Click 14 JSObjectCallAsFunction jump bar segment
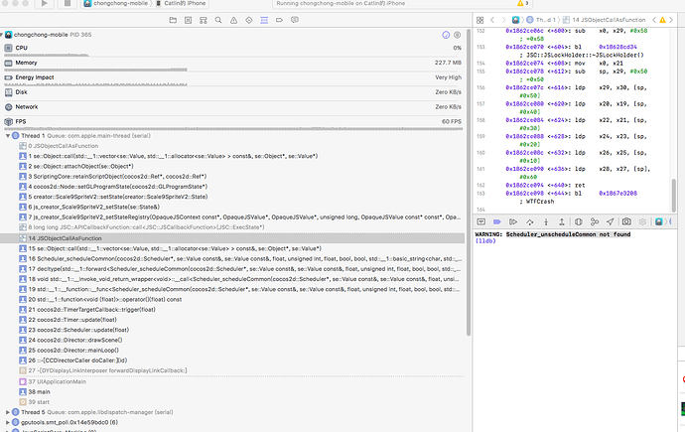This screenshot has height=432, width=685. pyautogui.click(x=605, y=20)
